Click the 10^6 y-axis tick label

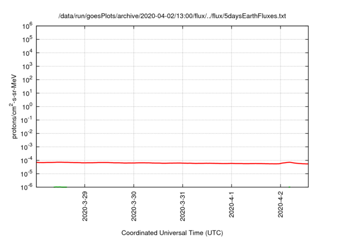(x=27, y=26)
